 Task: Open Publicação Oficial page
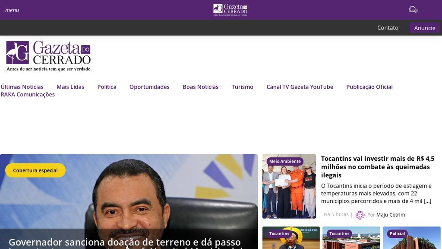tap(369, 87)
